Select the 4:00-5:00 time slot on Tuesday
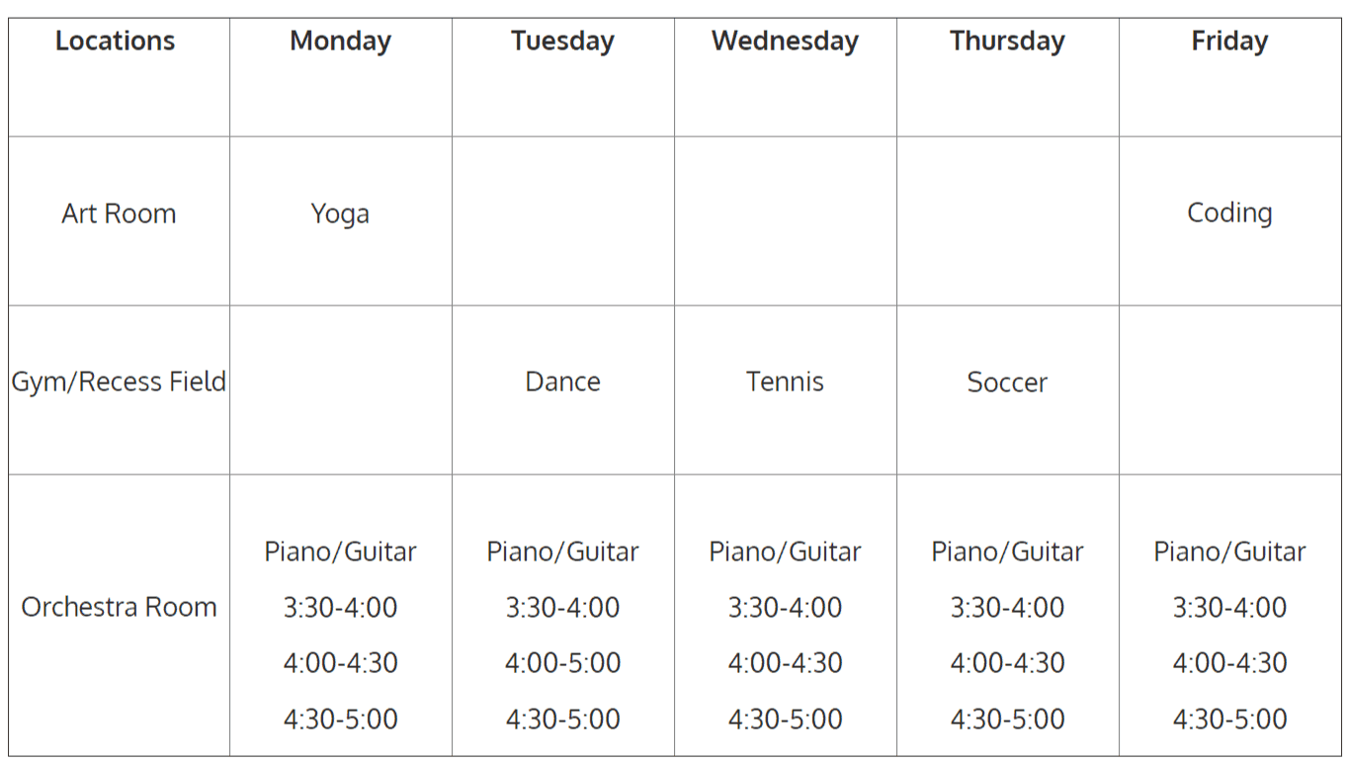This screenshot has width=1346, height=762. (562, 663)
